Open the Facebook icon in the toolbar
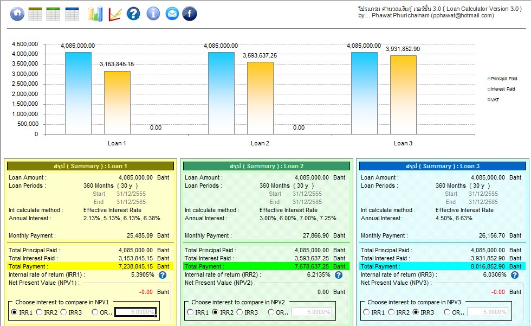531x326 pixels. pos(190,14)
